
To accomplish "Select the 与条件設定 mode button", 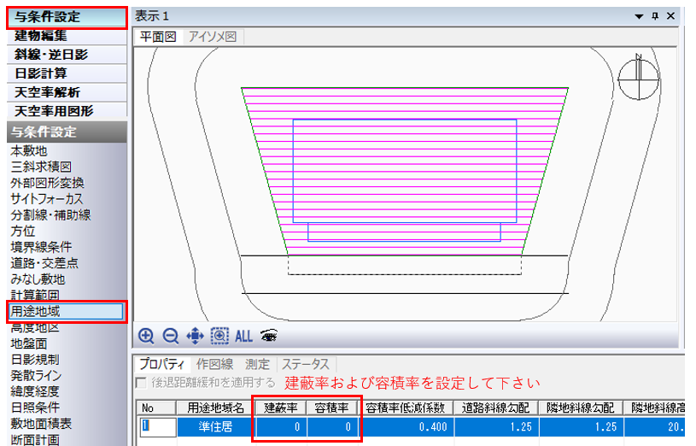I will coord(67,17).
